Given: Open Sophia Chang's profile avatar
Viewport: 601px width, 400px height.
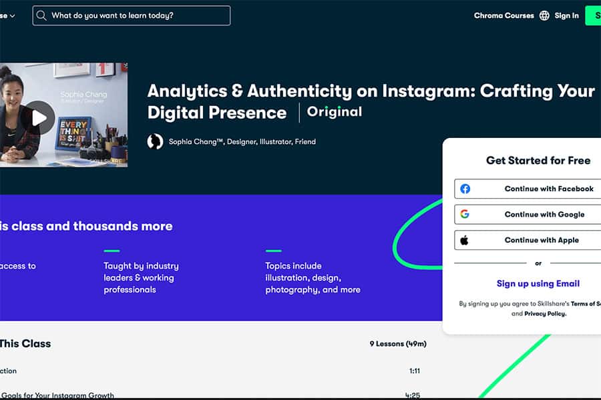Looking at the screenshot, I should pyautogui.click(x=155, y=141).
